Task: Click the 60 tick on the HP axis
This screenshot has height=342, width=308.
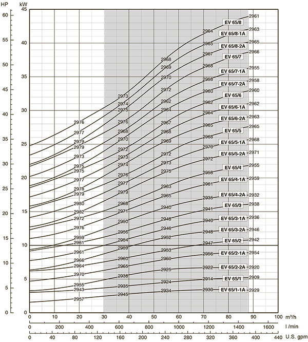Action: pyautogui.click(x=5, y=15)
